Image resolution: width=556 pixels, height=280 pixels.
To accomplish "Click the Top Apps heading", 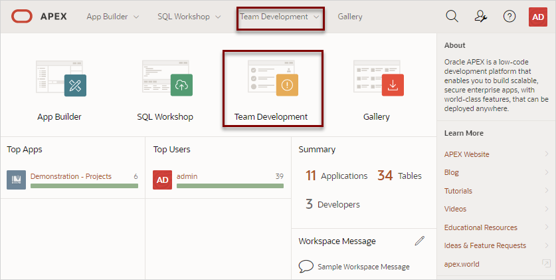I will point(25,150).
